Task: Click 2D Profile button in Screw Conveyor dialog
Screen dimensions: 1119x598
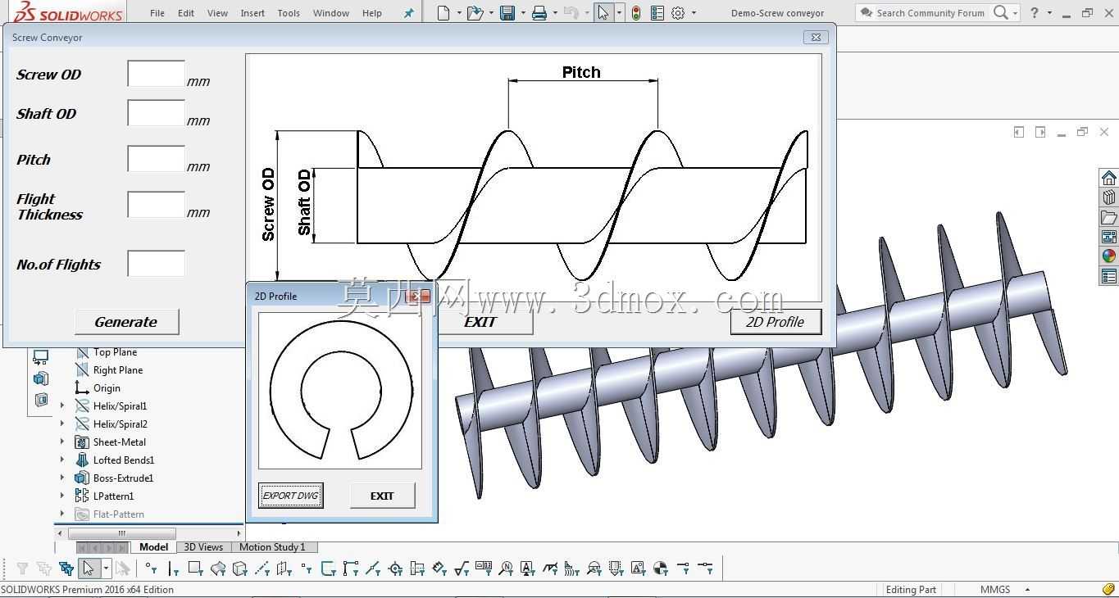Action: tap(775, 322)
